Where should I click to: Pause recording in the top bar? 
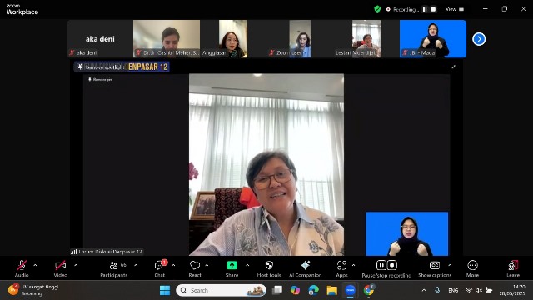(x=425, y=9)
